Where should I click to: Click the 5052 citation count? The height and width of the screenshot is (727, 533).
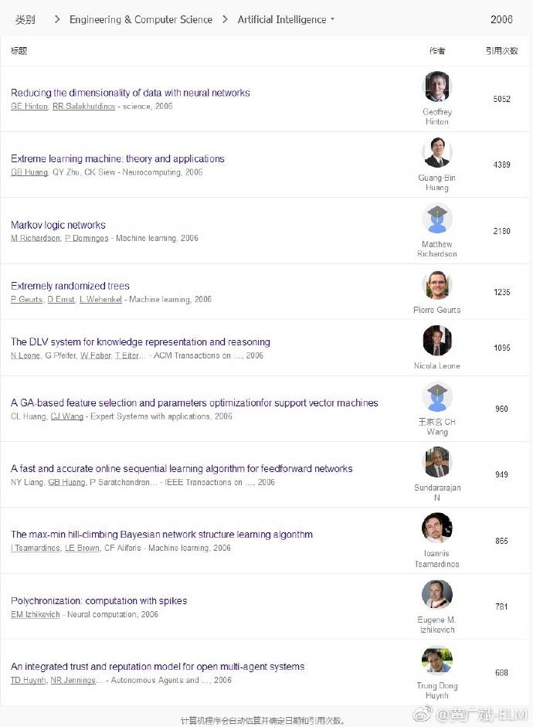[x=502, y=99]
